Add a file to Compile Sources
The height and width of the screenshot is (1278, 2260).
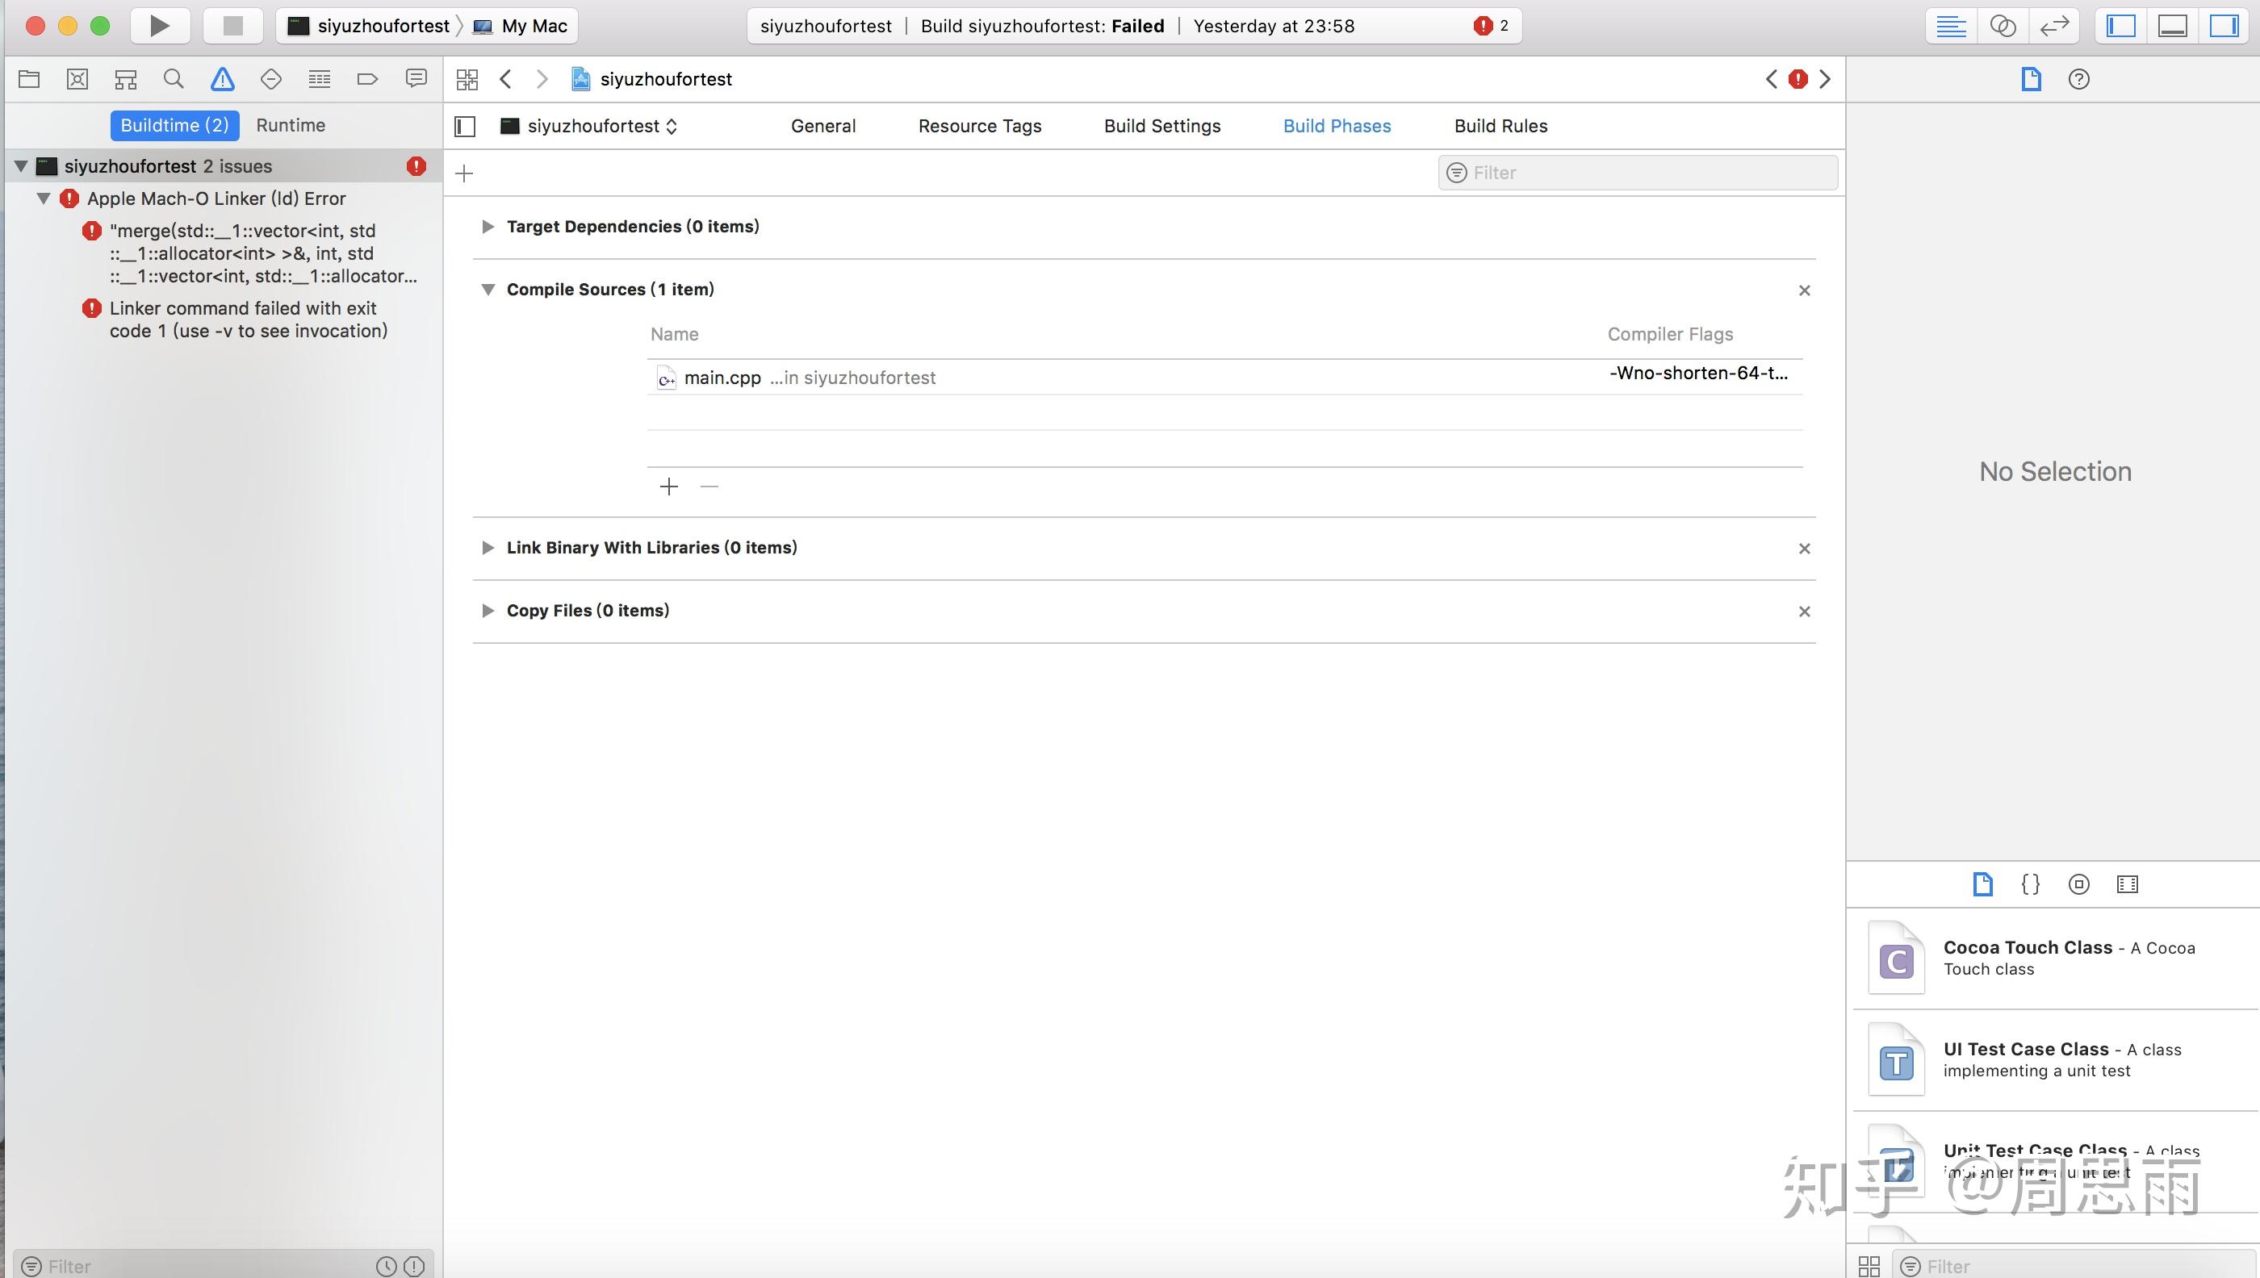point(669,486)
